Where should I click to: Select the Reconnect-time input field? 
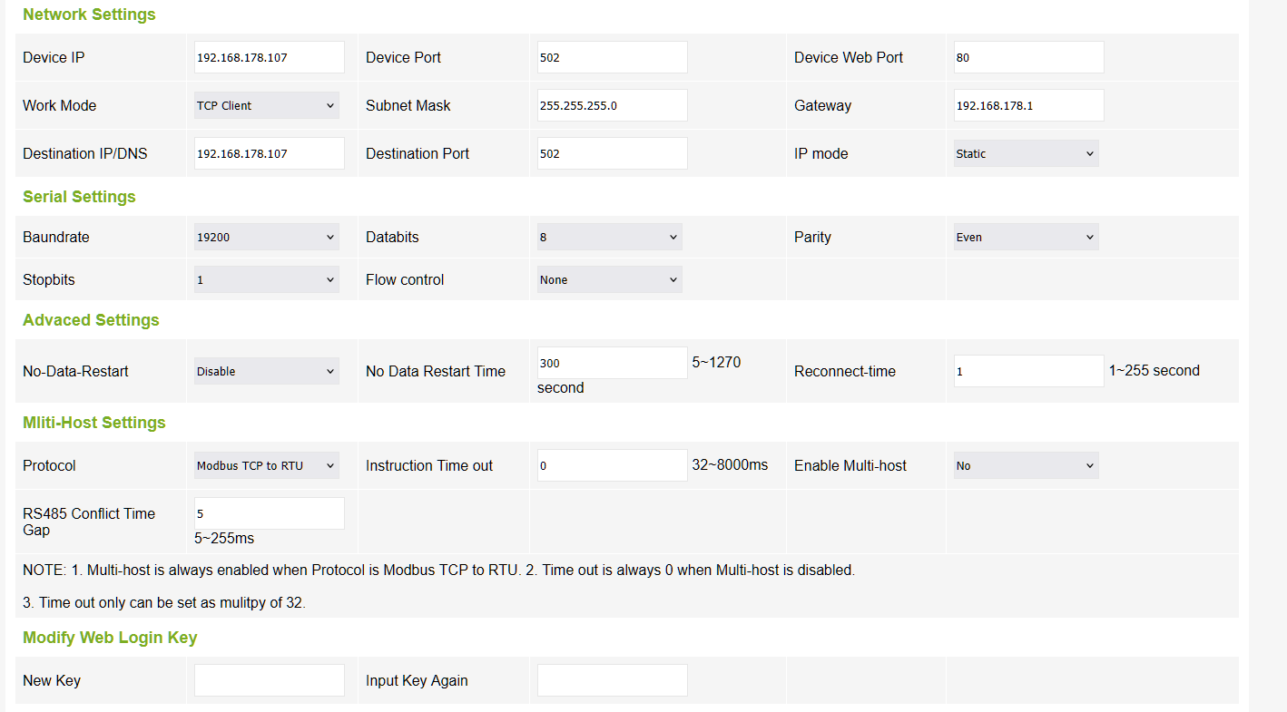click(x=1028, y=371)
